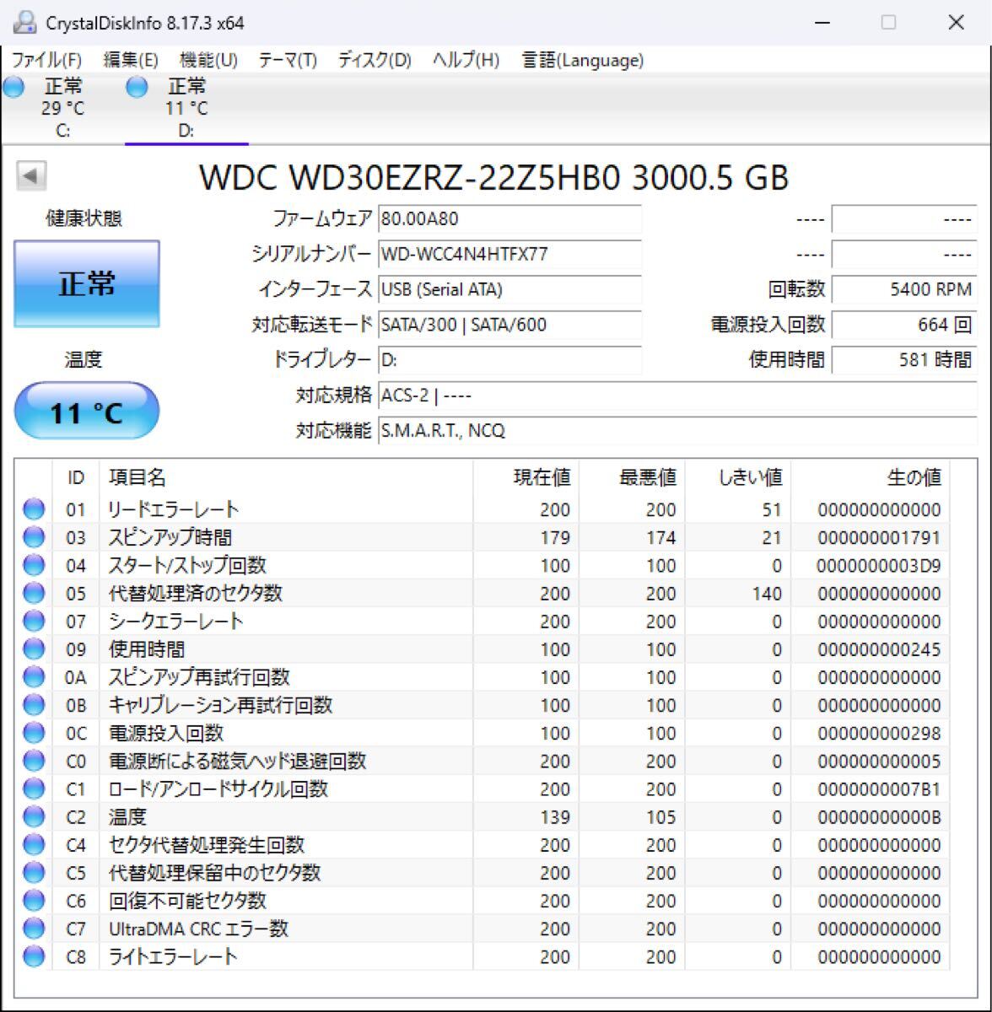Click the 対応機能 field S.M.A.R.T., NCQ
This screenshot has height=1012, width=992.
pos(677,431)
